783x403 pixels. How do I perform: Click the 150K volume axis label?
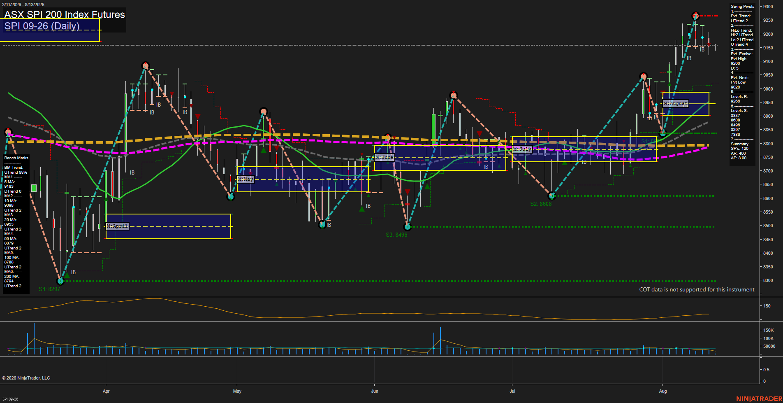[768, 330]
